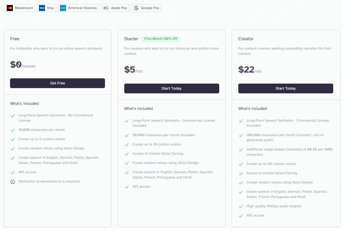Click the Mastercard logo icon
The image size is (343, 230).
pyautogui.click(x=10, y=8)
